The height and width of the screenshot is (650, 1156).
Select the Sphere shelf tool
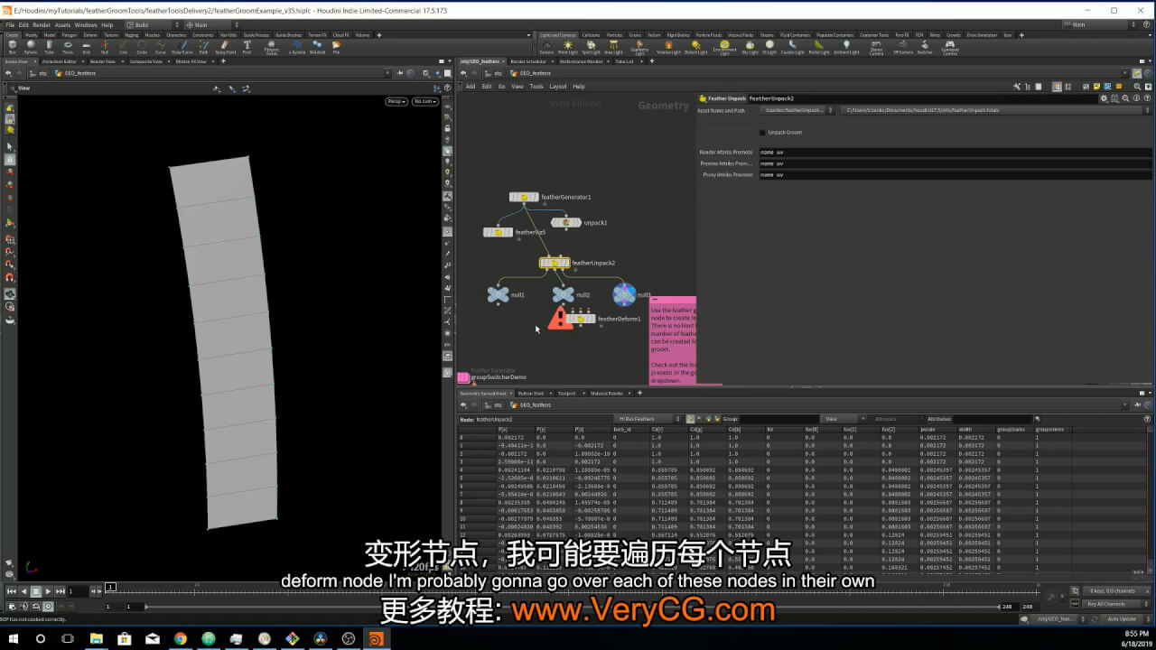(31, 47)
